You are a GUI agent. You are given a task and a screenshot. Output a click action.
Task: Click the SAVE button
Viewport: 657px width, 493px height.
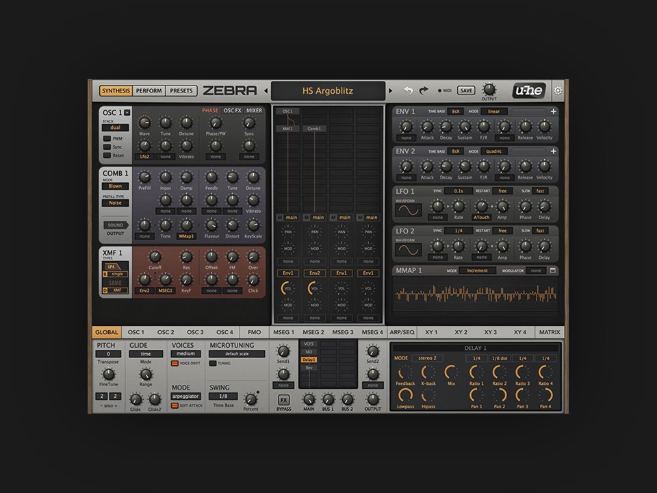466,90
